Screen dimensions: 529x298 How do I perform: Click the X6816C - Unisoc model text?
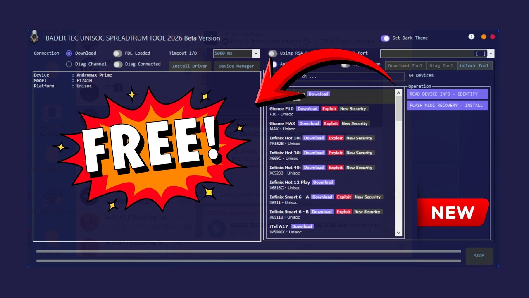[285, 188]
